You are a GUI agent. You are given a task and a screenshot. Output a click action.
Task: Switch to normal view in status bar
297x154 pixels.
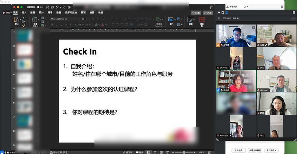coord(148,152)
